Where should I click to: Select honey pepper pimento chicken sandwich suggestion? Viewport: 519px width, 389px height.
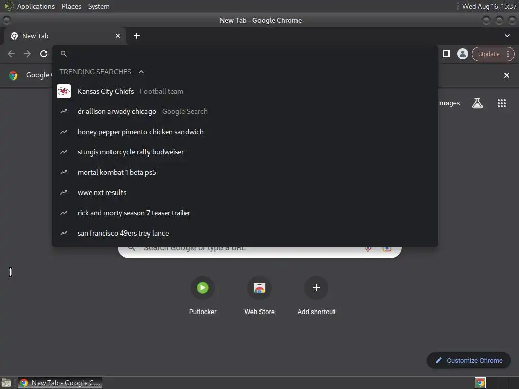pyautogui.click(x=245, y=132)
